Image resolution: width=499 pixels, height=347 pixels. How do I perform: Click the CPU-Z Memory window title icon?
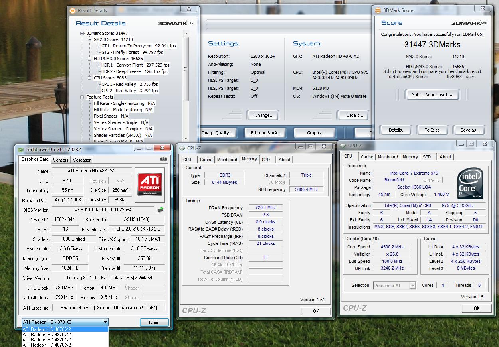[182, 148]
